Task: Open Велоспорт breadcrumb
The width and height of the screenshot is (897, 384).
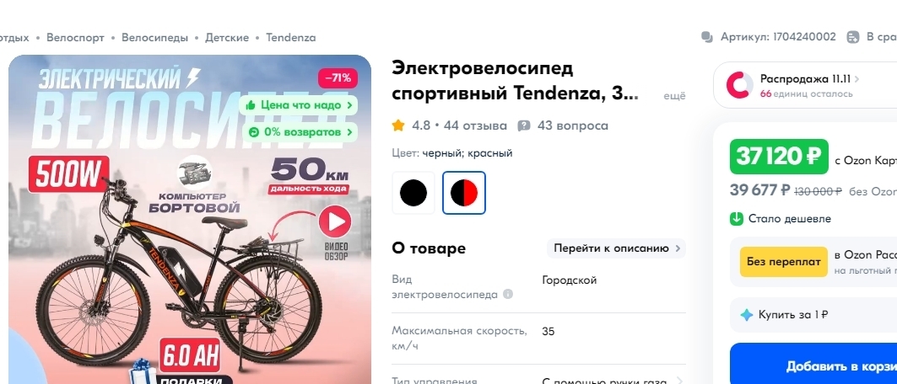Action: coord(75,38)
